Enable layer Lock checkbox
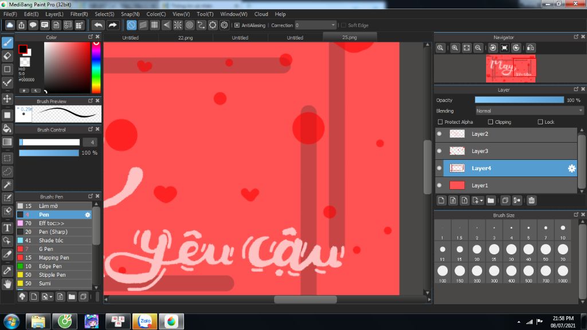This screenshot has width=587, height=330. pyautogui.click(x=540, y=122)
